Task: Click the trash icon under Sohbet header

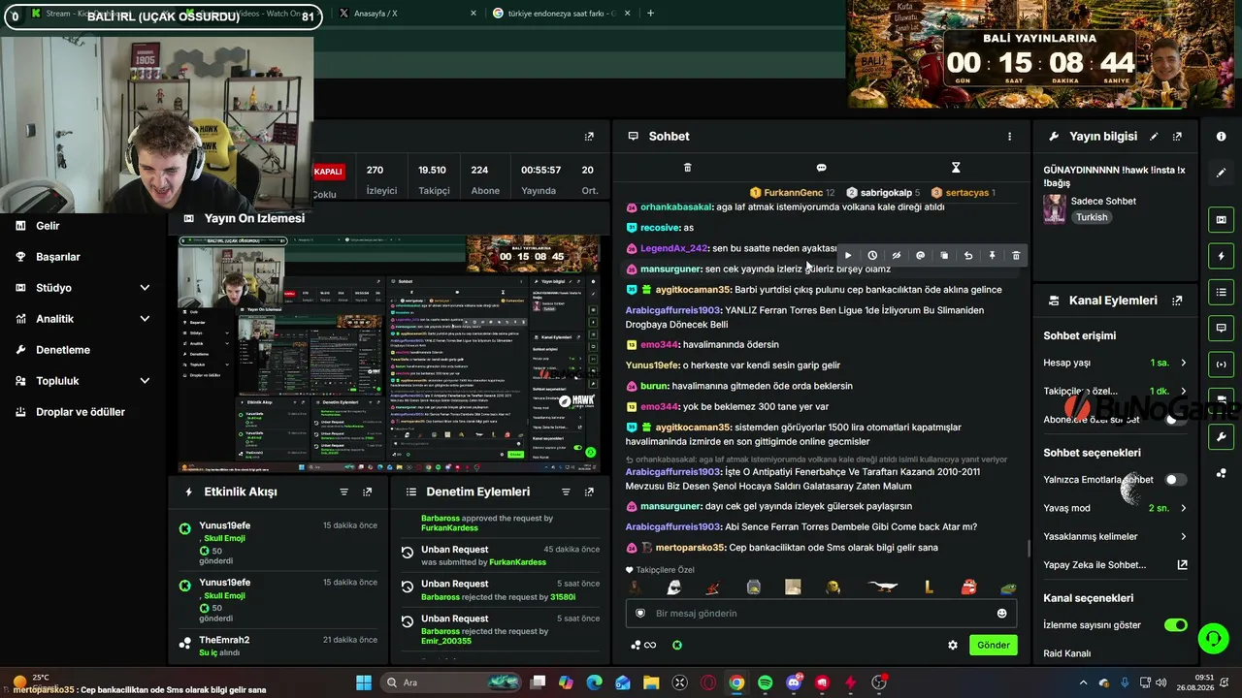Action: tap(687, 168)
